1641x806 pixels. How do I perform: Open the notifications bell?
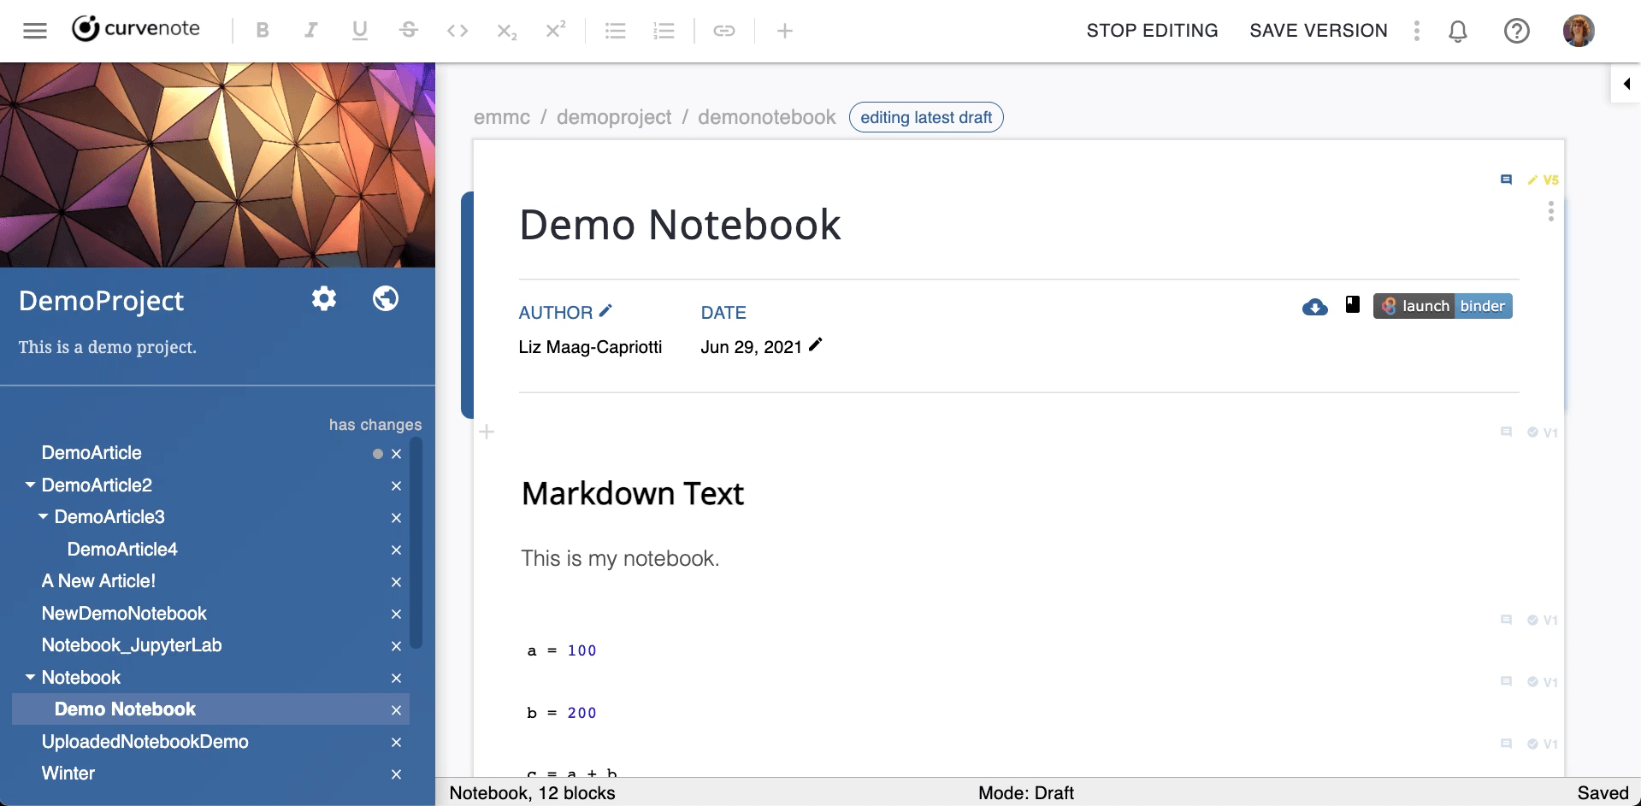point(1458,32)
